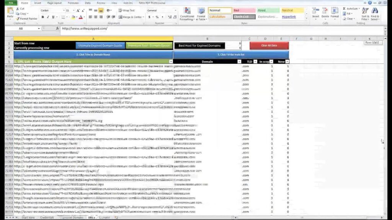Center text horizontally

tap(96, 17)
